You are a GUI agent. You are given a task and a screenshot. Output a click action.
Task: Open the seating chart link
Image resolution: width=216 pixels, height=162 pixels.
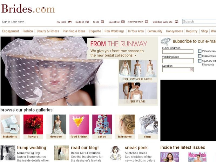click(x=136, y=22)
